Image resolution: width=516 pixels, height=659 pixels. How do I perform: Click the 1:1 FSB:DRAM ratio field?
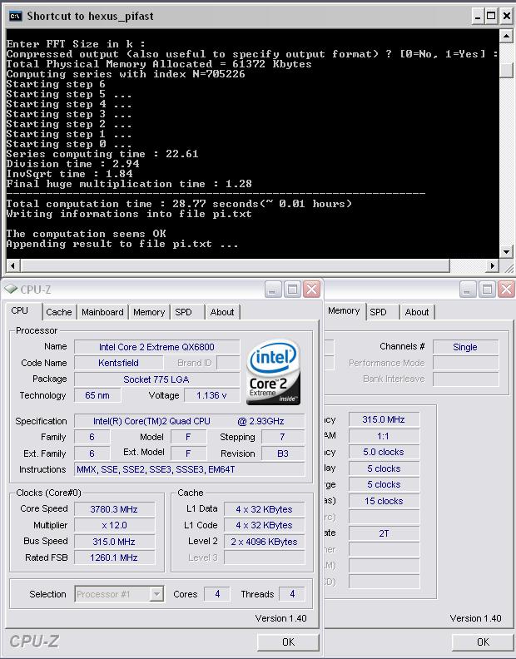point(384,436)
